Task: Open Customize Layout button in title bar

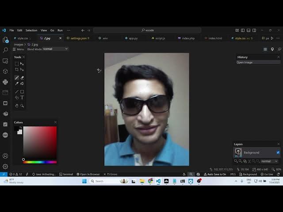Action: point(237,30)
